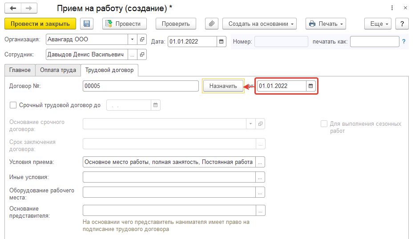Switch to the Оплата труда tab
The width and height of the screenshot is (415, 239).
tap(58, 70)
